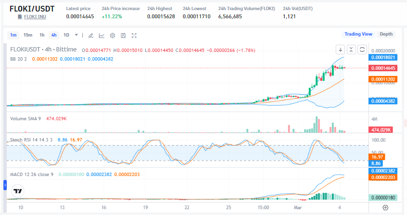Screen dimensions: 407x215
Task: Switch to Trading View tab
Action: coord(358,34)
